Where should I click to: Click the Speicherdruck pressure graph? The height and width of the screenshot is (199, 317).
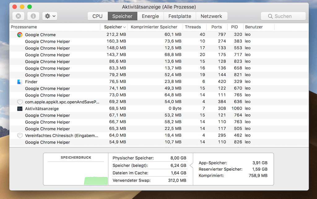tap(76, 173)
